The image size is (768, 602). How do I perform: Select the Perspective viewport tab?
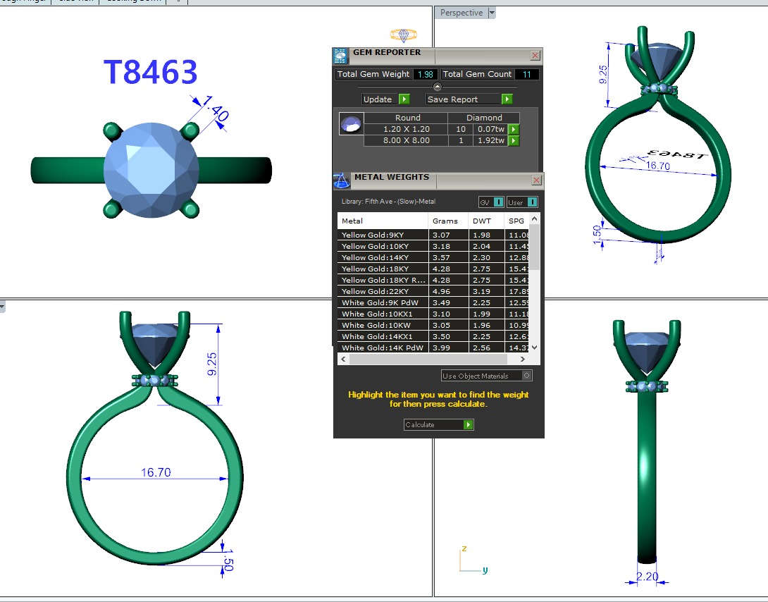[461, 13]
